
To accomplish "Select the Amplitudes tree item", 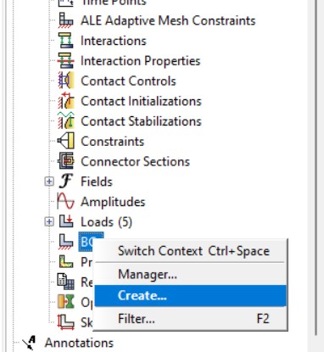I will point(113,202).
